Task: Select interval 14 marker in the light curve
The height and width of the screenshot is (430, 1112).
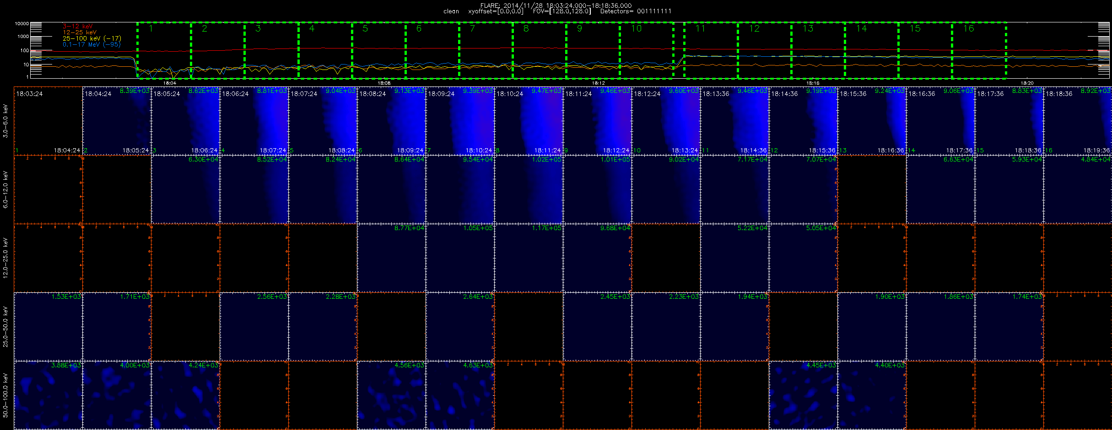Action: (861, 28)
